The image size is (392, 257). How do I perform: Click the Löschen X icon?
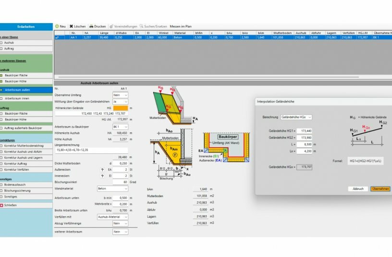point(71,26)
